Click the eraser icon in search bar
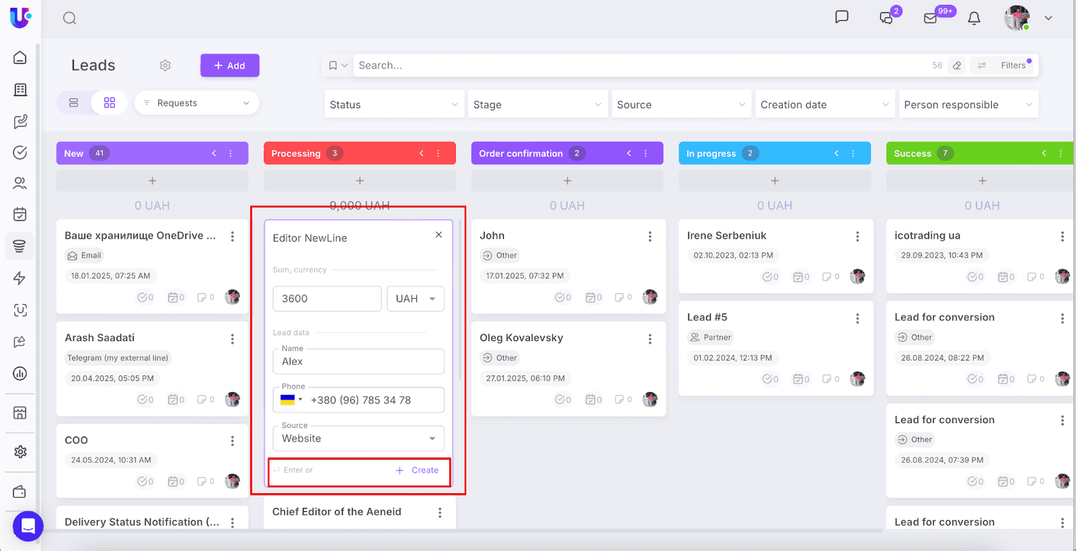This screenshot has height=551, width=1076. pos(957,65)
